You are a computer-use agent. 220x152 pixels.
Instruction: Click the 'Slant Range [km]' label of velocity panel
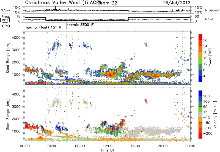point(8,114)
